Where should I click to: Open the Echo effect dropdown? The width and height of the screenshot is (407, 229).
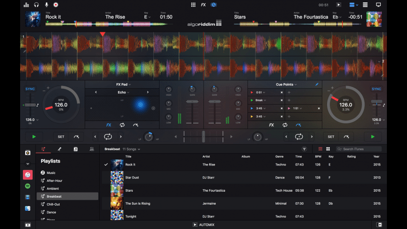point(124,93)
